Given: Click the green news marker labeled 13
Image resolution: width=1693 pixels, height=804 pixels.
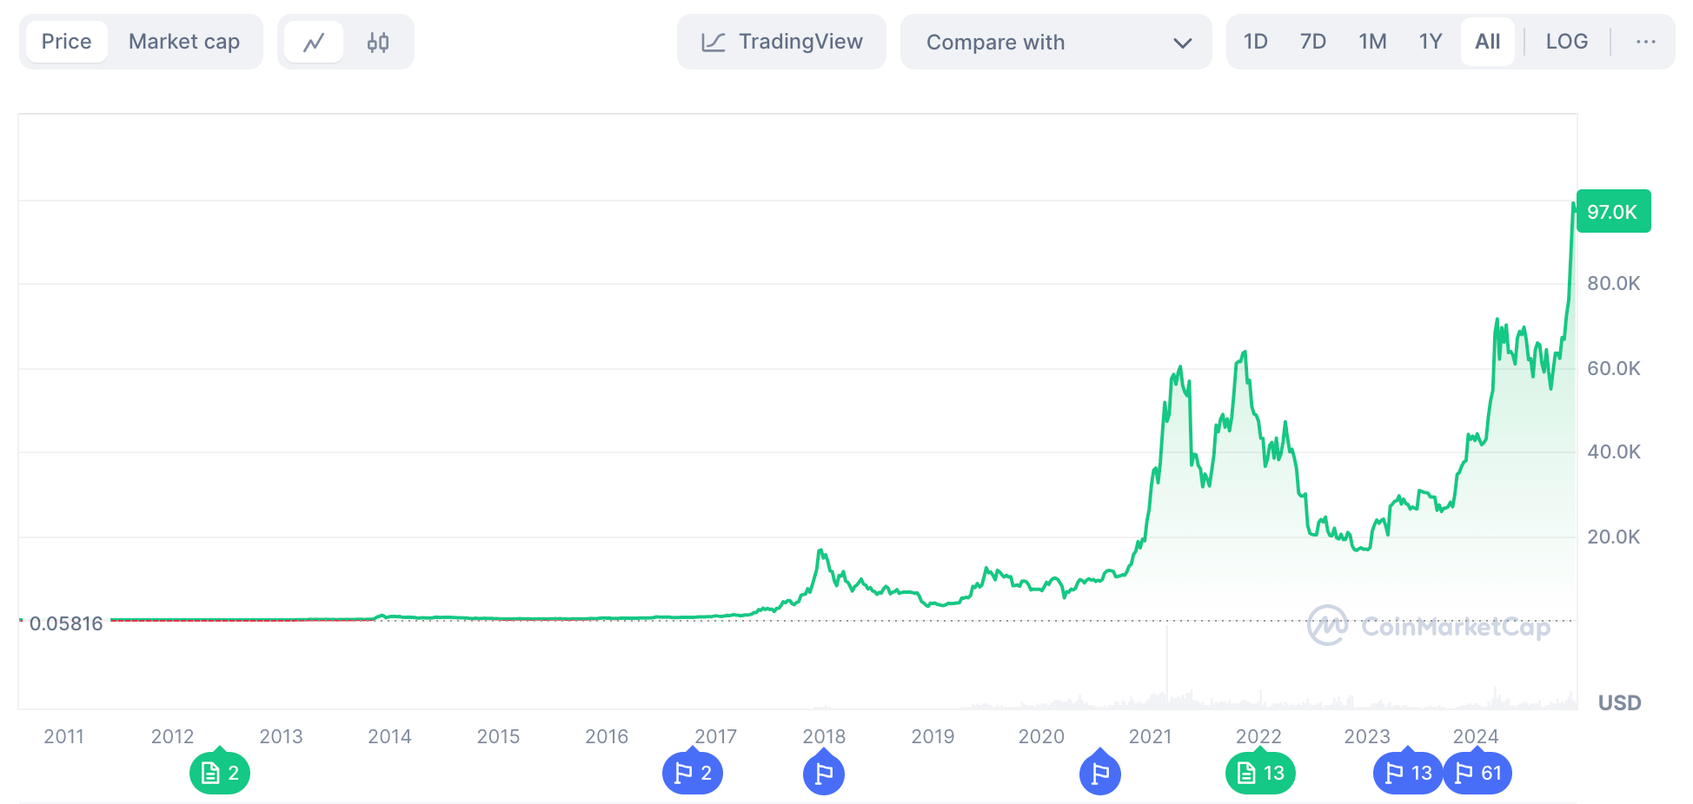Looking at the screenshot, I should point(1260,773).
